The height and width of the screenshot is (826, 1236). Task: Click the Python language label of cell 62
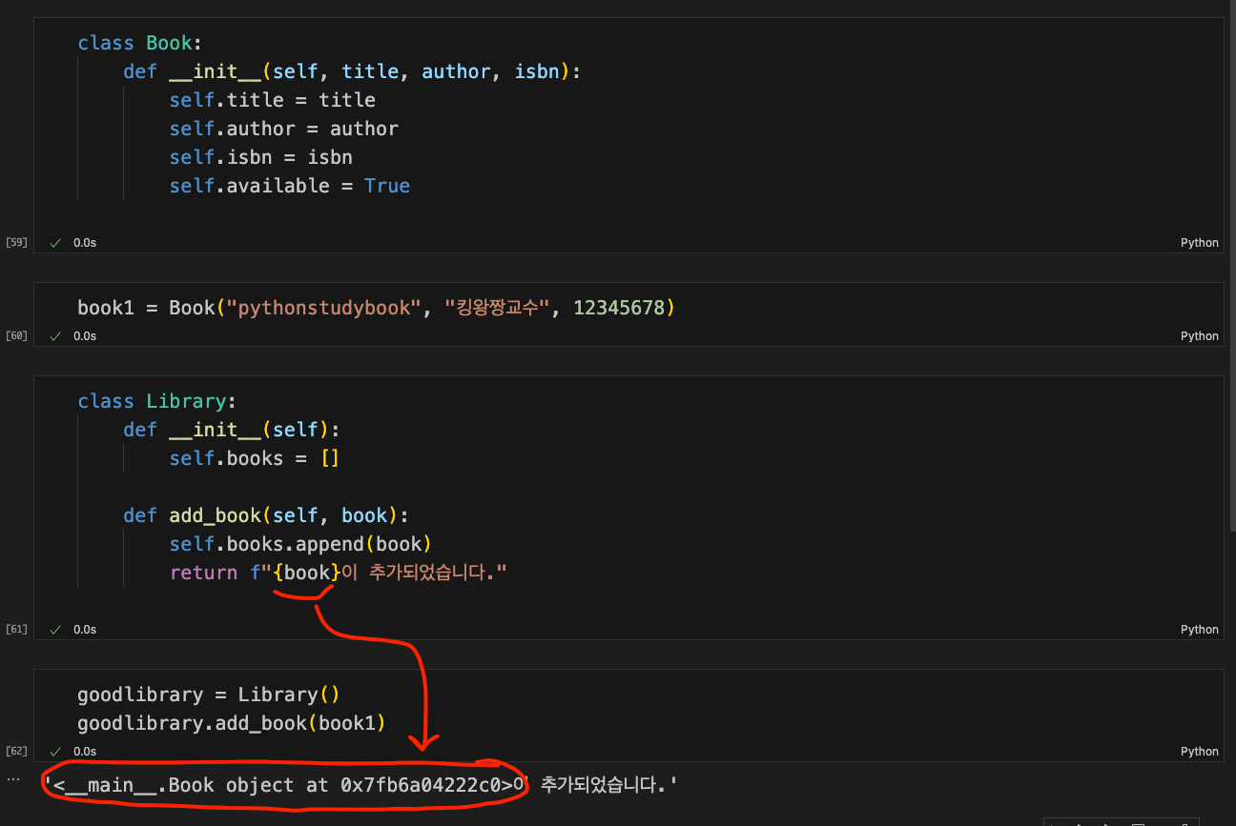1199,752
